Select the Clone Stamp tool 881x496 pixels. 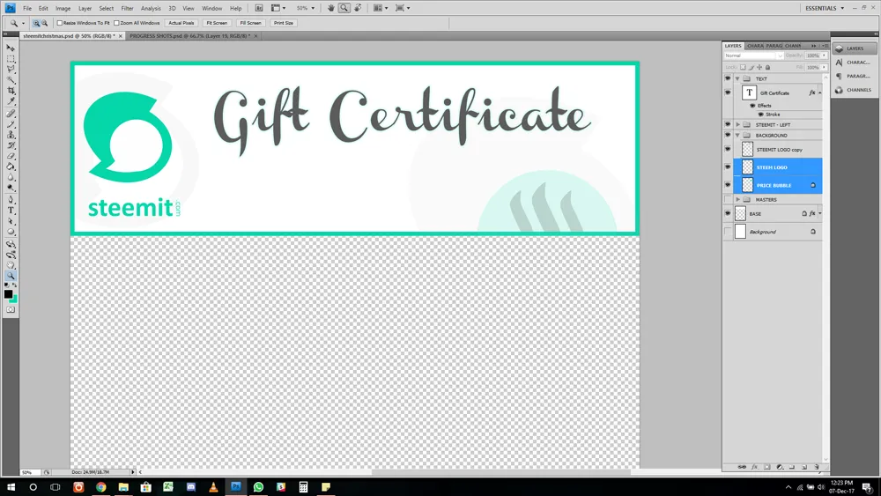11,135
